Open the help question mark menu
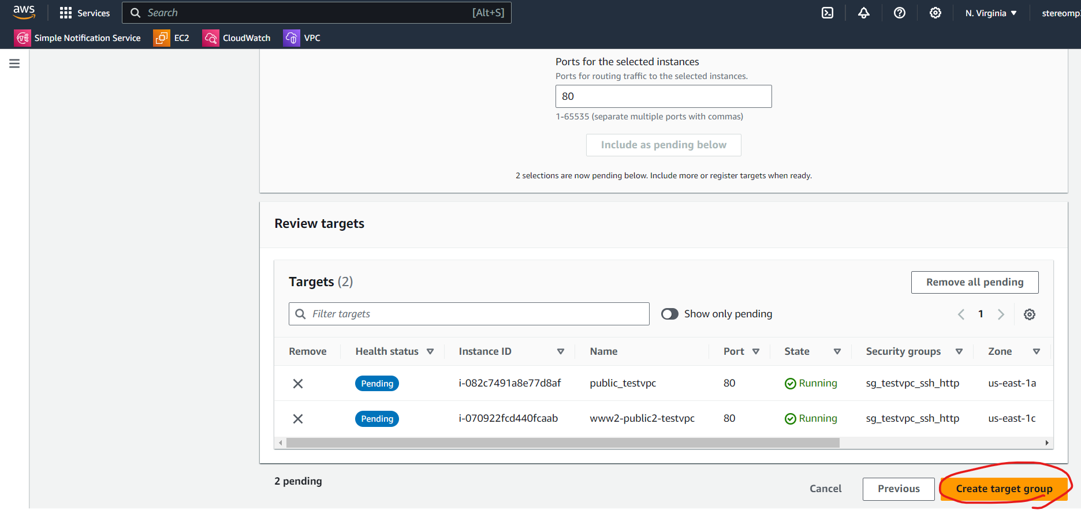 899,13
